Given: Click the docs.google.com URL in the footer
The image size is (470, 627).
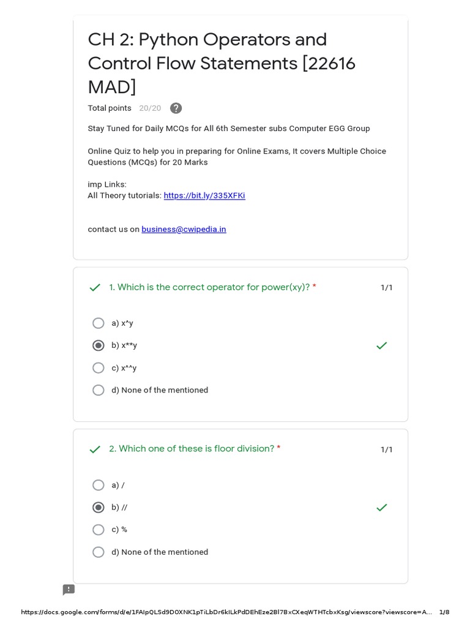Looking at the screenshot, I should [x=226, y=612].
